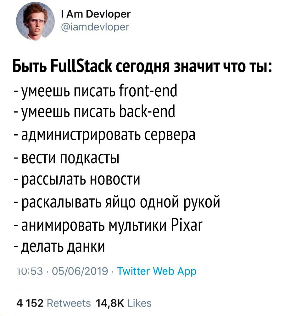Select the 'рассылать новости' line

[x=79, y=179]
